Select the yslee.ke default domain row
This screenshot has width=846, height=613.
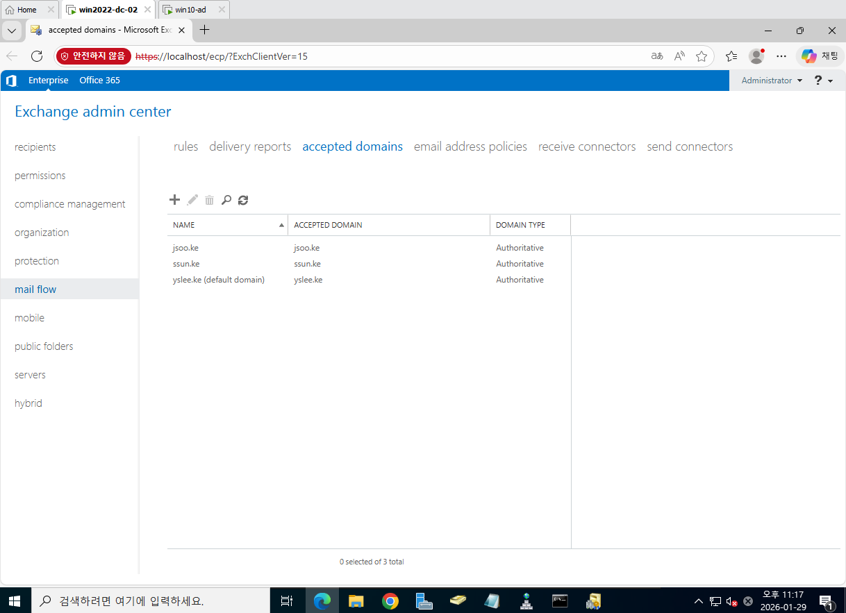click(x=369, y=280)
